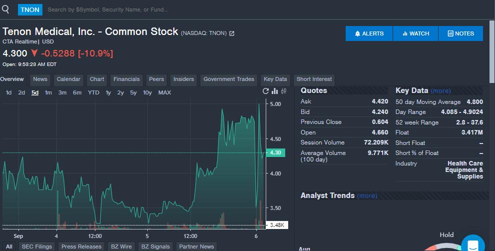Image resolution: width=495 pixels, height=251 pixels.
Task: Click the Ask value 4.420
Action: [x=380, y=101]
